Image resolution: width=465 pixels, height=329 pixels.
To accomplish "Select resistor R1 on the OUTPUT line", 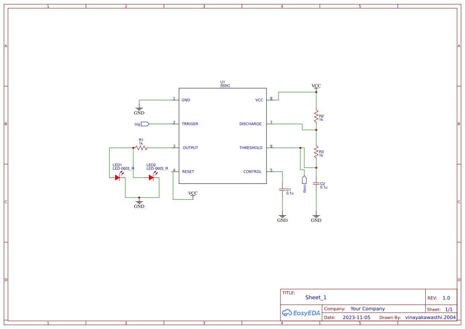I will tap(142, 148).
